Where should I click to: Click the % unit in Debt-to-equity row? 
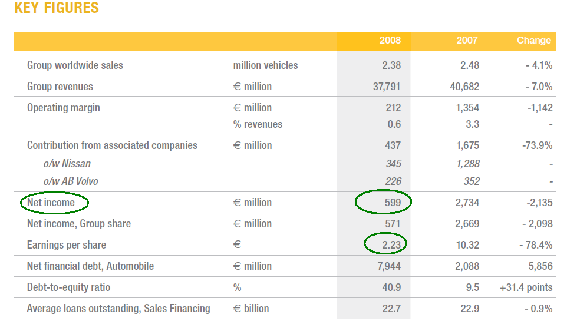coord(237,287)
